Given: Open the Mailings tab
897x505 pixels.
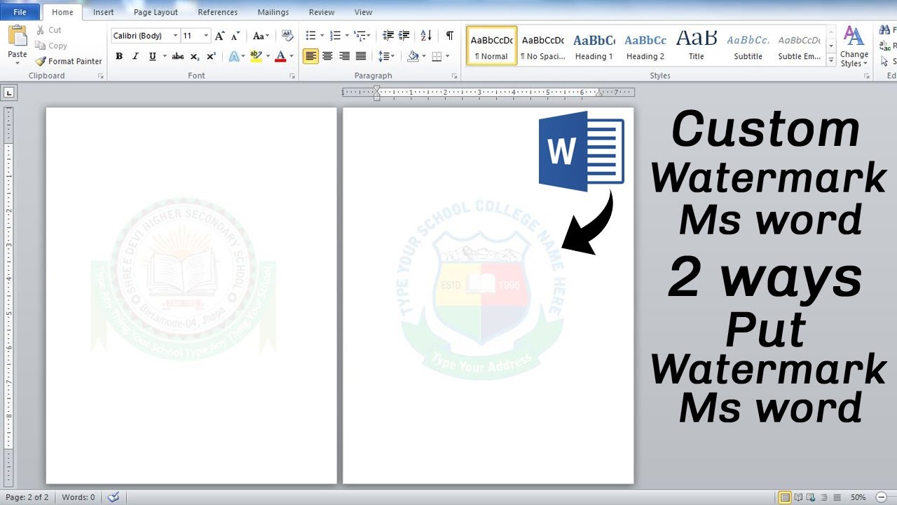Looking at the screenshot, I should (x=273, y=12).
